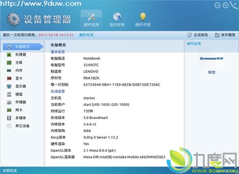Open the 显示器 sidebar entry label
239x174 pixels.
tap(20, 86)
